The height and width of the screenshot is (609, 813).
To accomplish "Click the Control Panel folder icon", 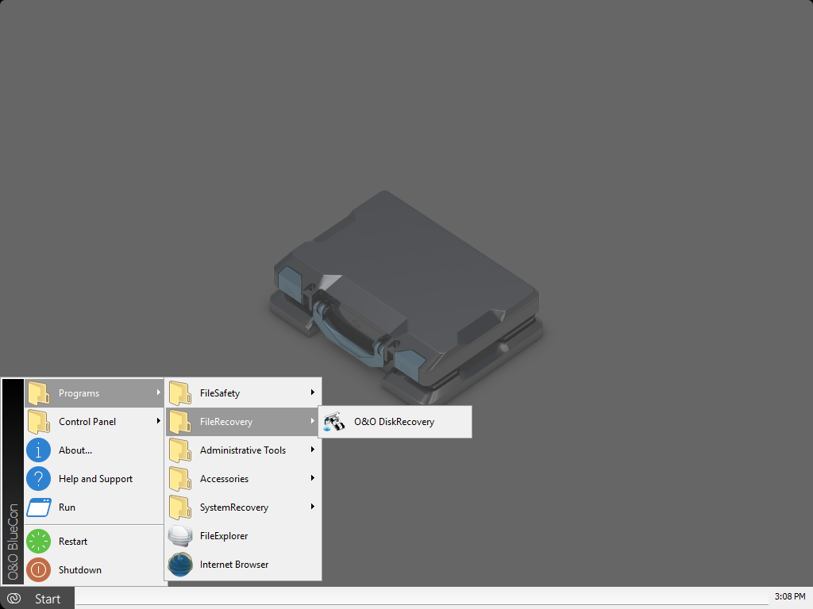I will [x=38, y=422].
